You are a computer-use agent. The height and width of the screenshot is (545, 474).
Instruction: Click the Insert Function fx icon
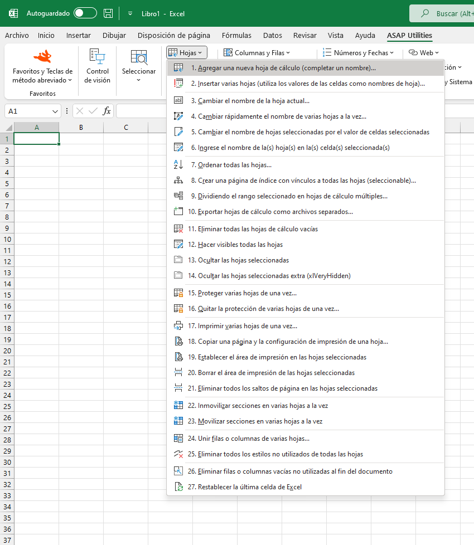[x=107, y=111]
